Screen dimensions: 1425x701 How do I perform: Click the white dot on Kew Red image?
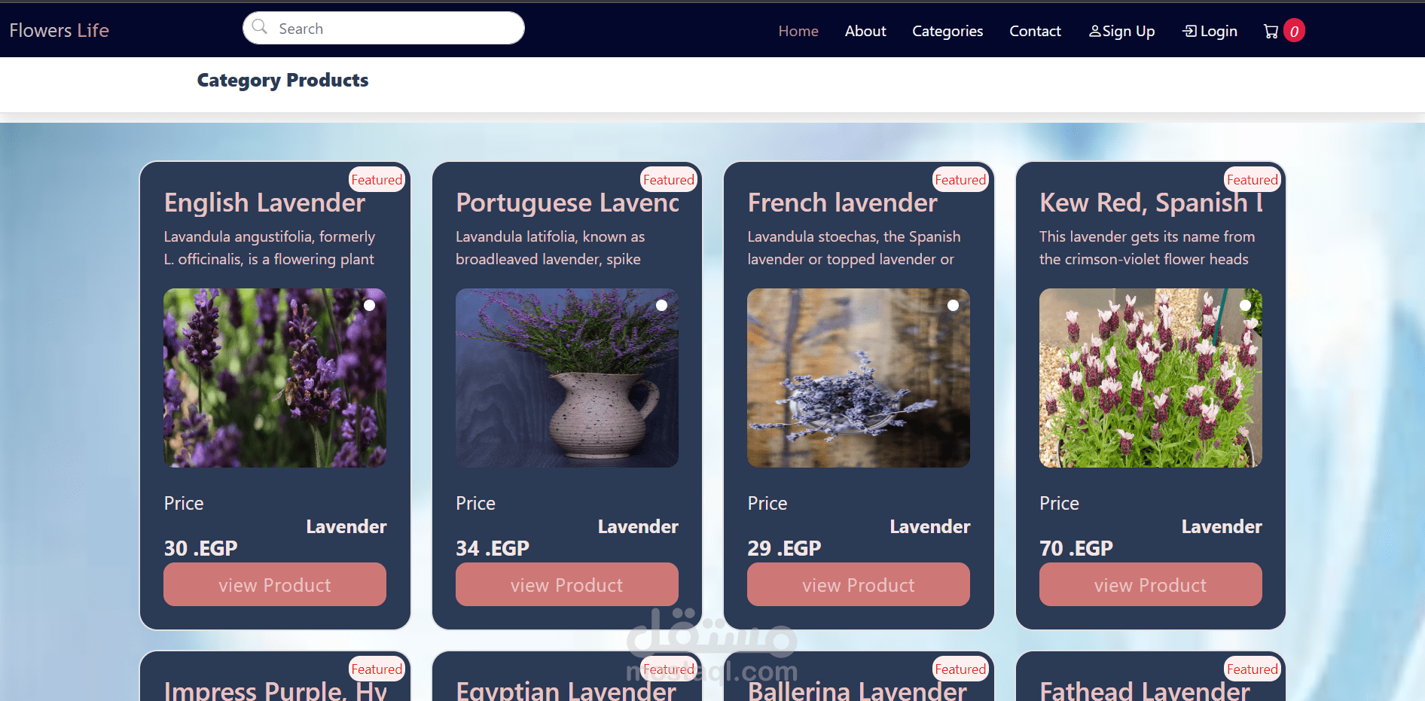[1245, 305]
